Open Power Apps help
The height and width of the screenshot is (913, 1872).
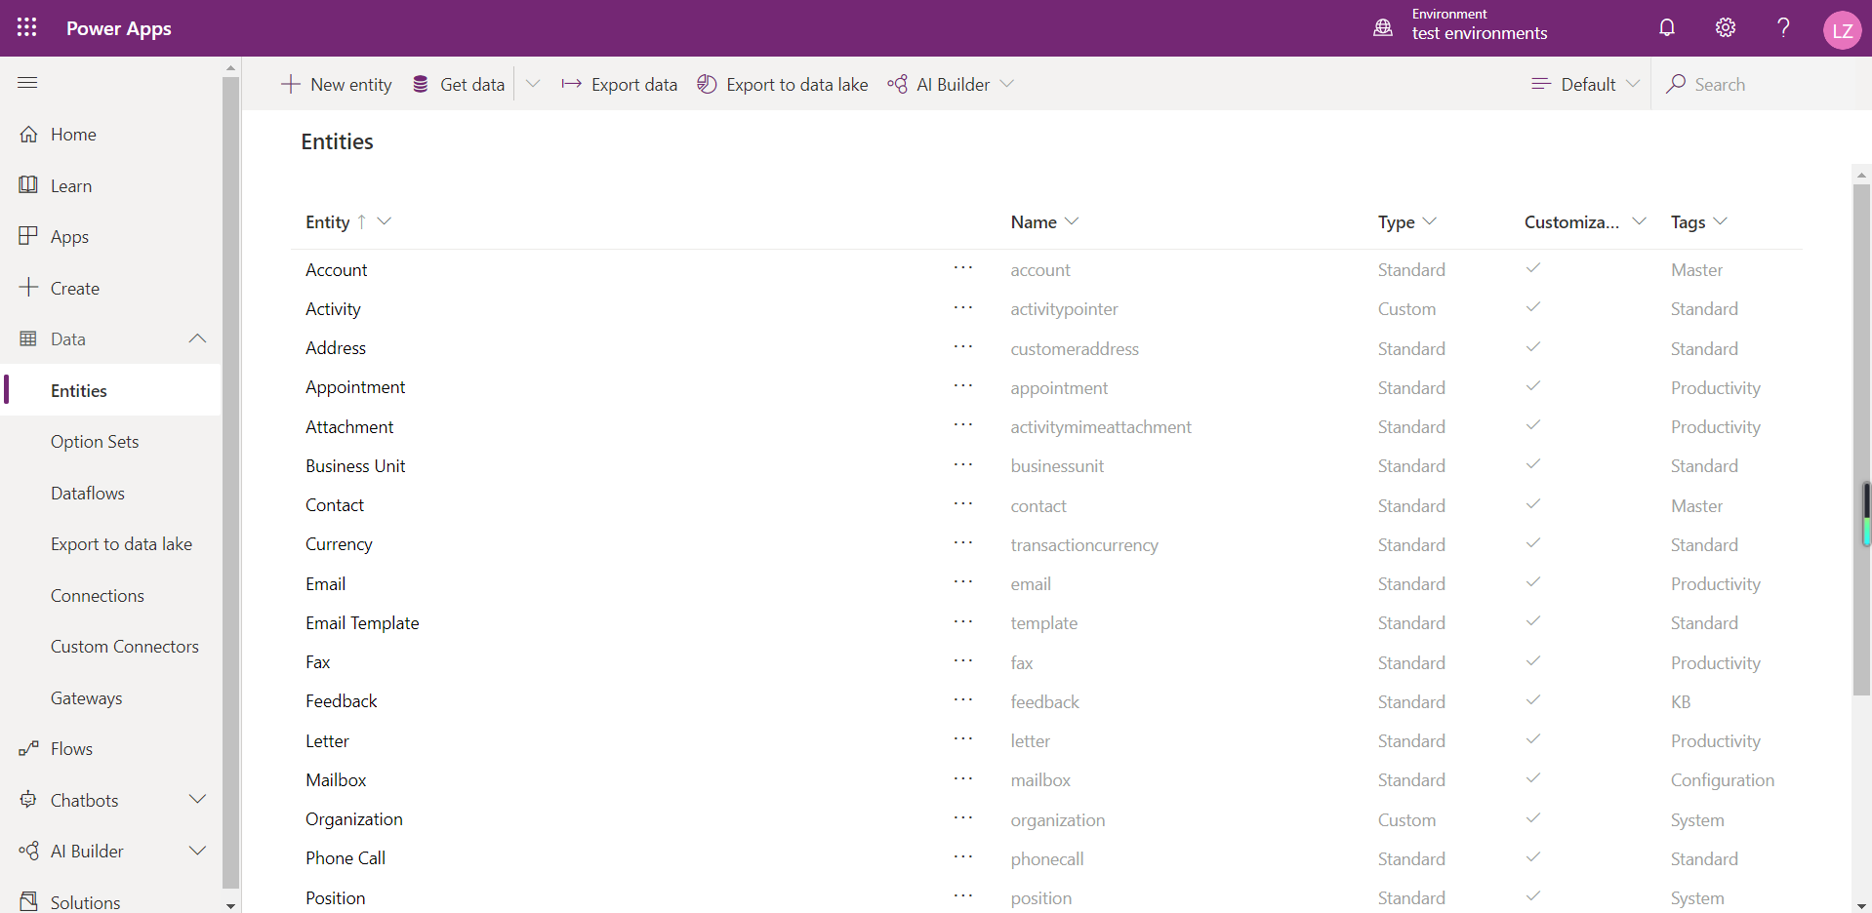point(1783,27)
